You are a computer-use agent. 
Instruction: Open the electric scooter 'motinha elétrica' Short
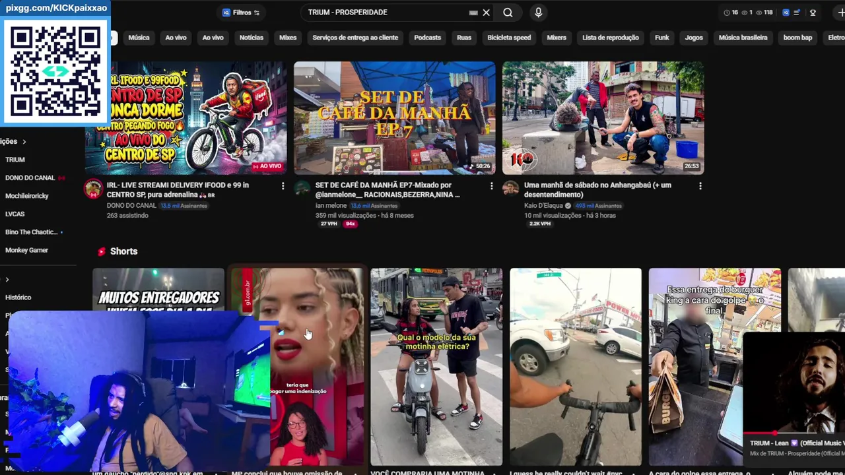pyautogui.click(x=436, y=367)
